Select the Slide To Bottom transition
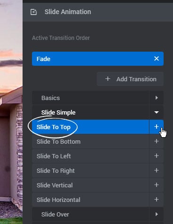The image size is (173, 224). coord(58,142)
